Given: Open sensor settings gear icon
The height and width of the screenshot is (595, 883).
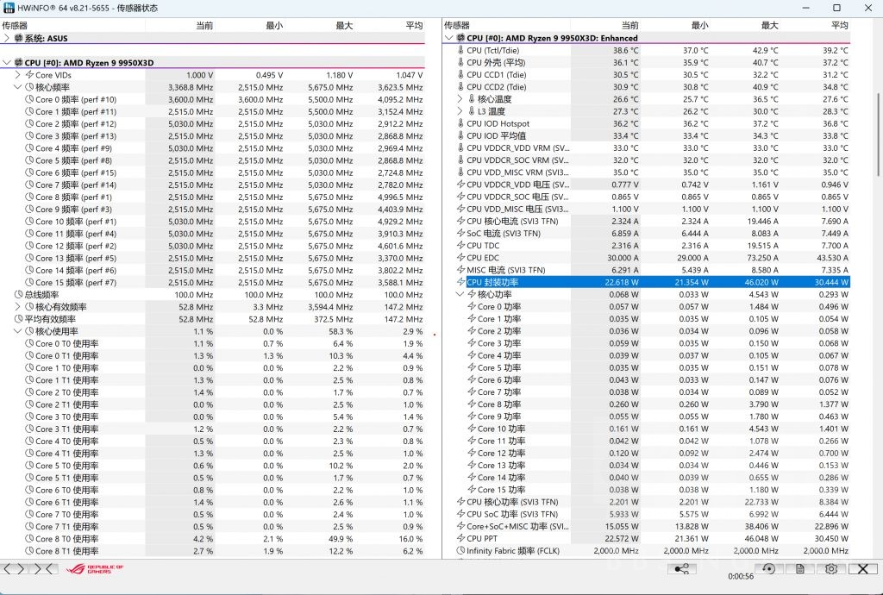Looking at the screenshot, I should (x=831, y=569).
